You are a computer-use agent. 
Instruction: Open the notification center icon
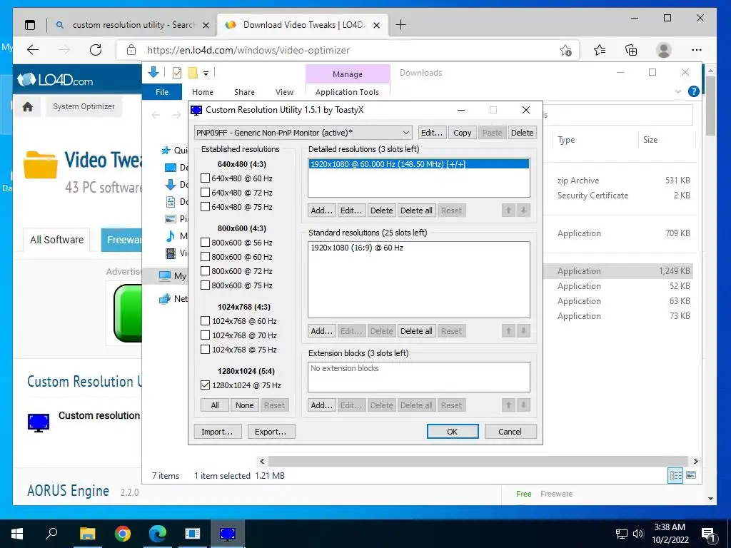pos(708,534)
